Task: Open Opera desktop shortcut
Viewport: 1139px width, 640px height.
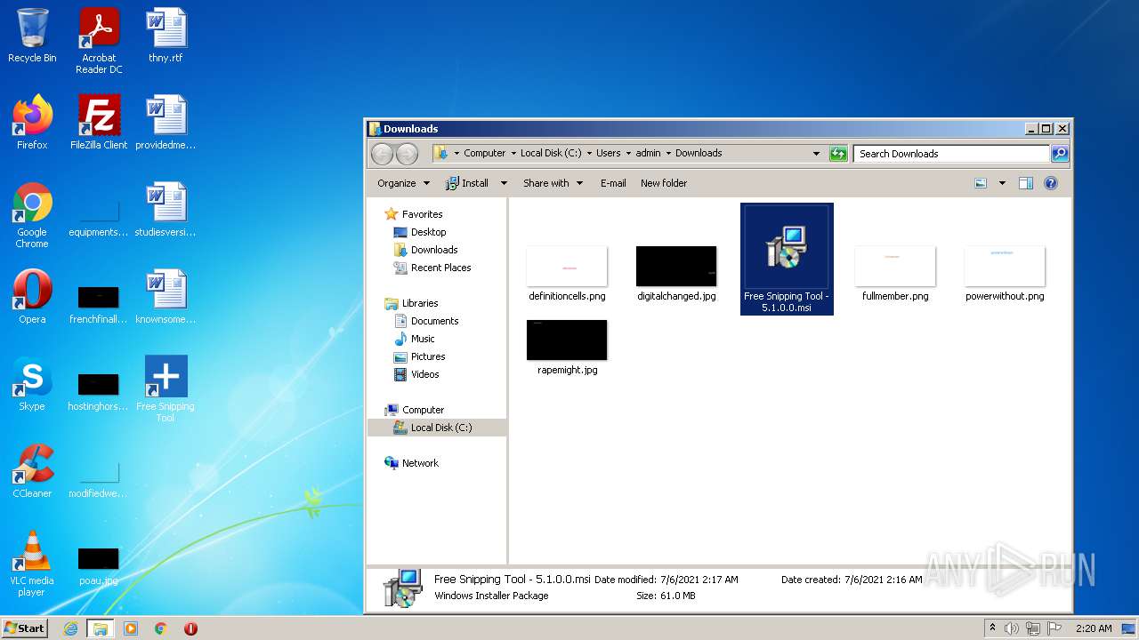Action: (32, 297)
